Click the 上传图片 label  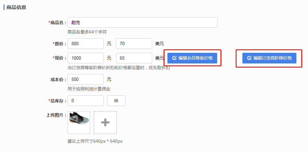(56, 115)
